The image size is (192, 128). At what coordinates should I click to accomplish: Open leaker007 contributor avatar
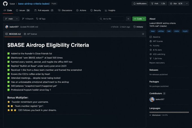coord(152,99)
